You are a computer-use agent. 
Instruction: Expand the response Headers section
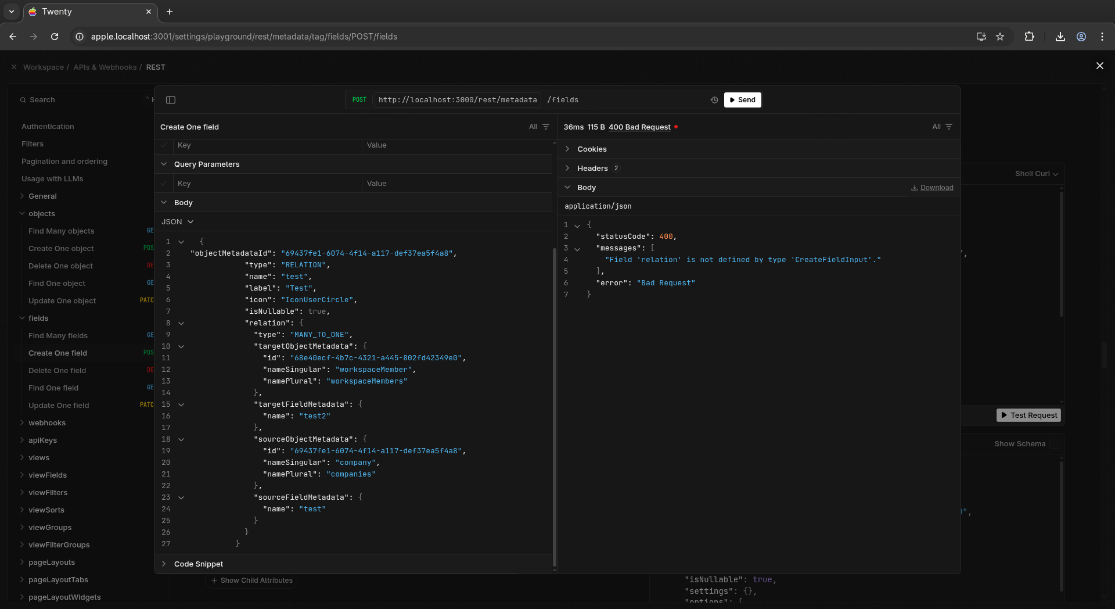point(592,169)
